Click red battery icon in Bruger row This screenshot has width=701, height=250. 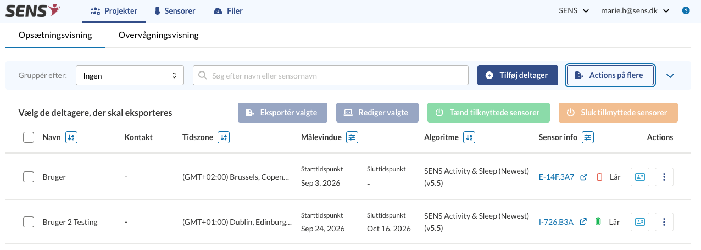[x=599, y=177]
